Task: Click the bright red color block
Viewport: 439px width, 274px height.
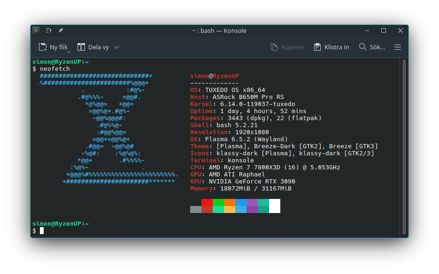Action: pyautogui.click(x=207, y=202)
